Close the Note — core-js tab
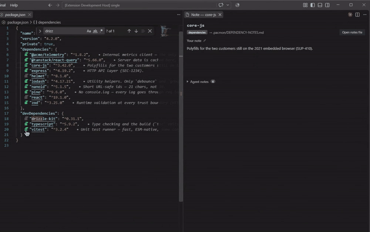The height and width of the screenshot is (232, 370). pyautogui.click(x=220, y=15)
